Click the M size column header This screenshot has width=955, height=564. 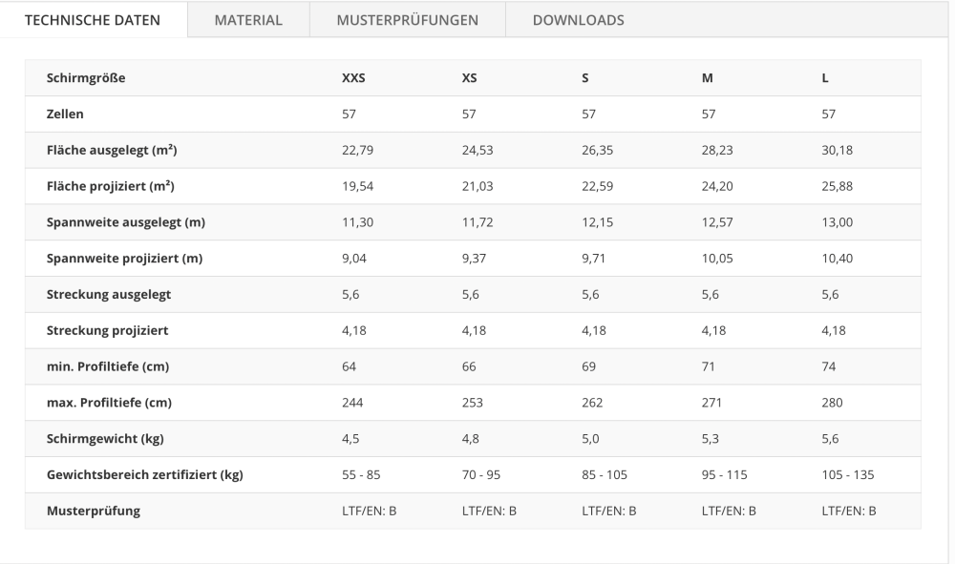pyautogui.click(x=707, y=78)
